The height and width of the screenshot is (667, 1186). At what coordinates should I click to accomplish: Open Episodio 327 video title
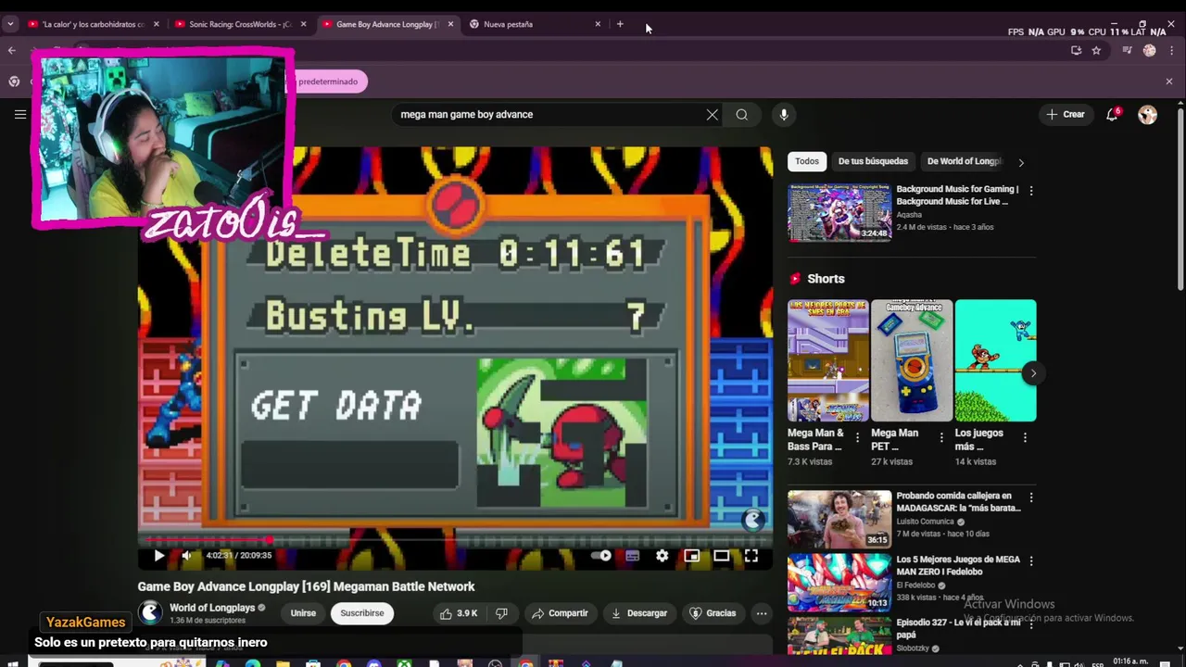pos(958,628)
